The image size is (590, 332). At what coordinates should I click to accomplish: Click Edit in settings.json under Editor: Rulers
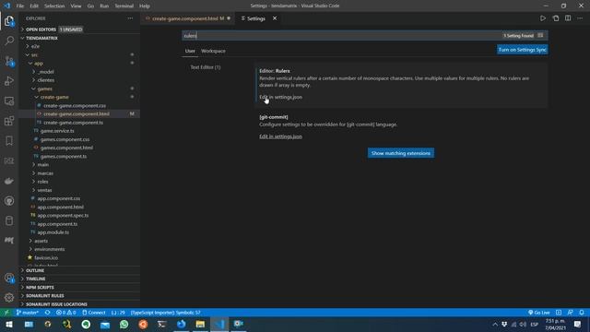(280, 97)
